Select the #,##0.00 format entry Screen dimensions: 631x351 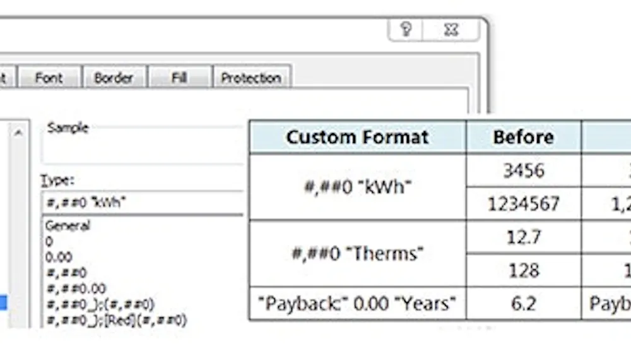click(76, 289)
